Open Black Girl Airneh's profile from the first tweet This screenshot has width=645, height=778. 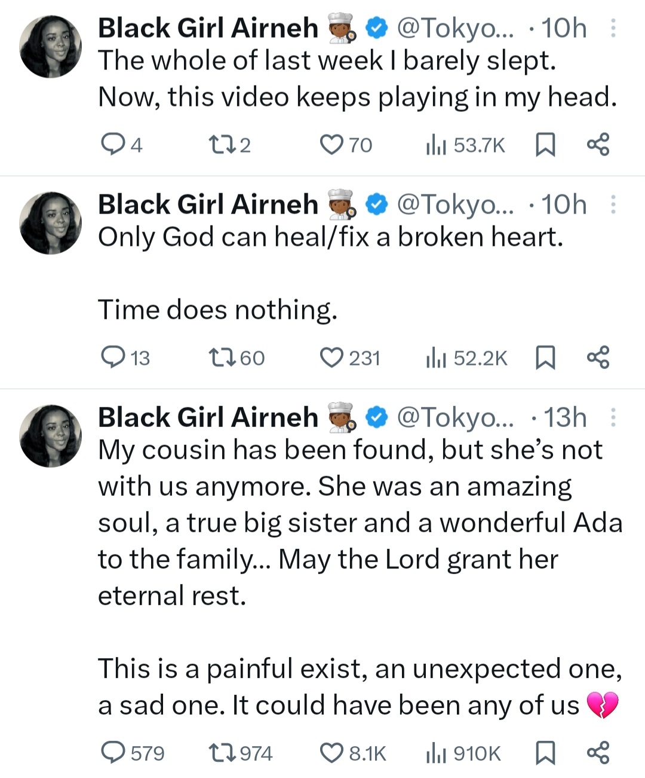[x=208, y=28]
